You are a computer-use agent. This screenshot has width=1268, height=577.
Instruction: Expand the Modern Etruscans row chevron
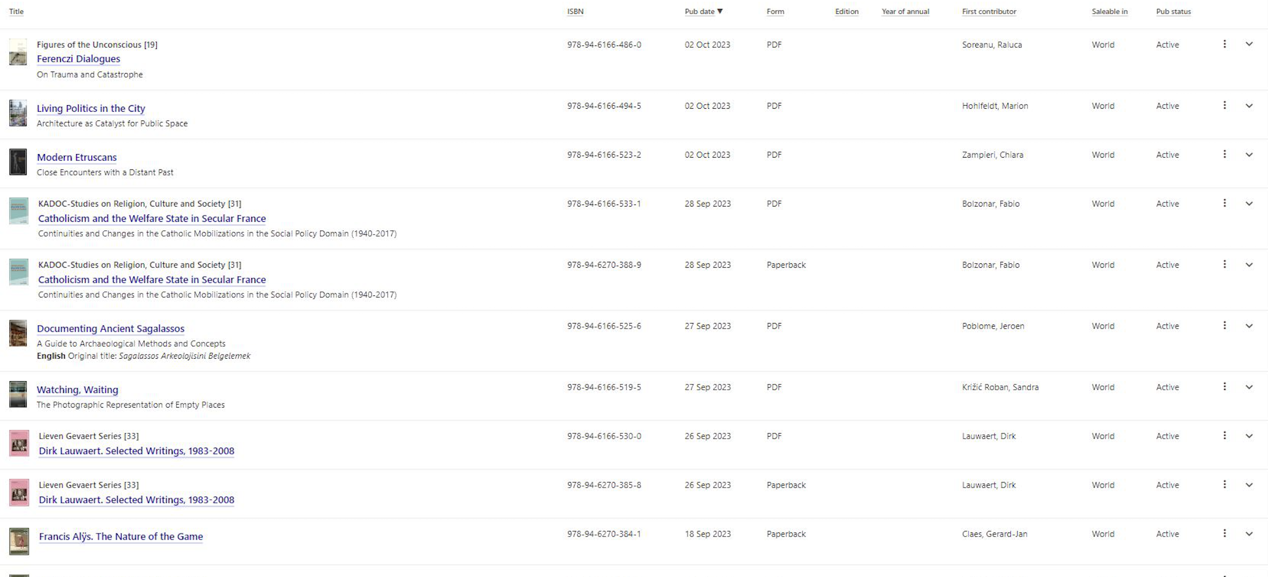[x=1249, y=155]
